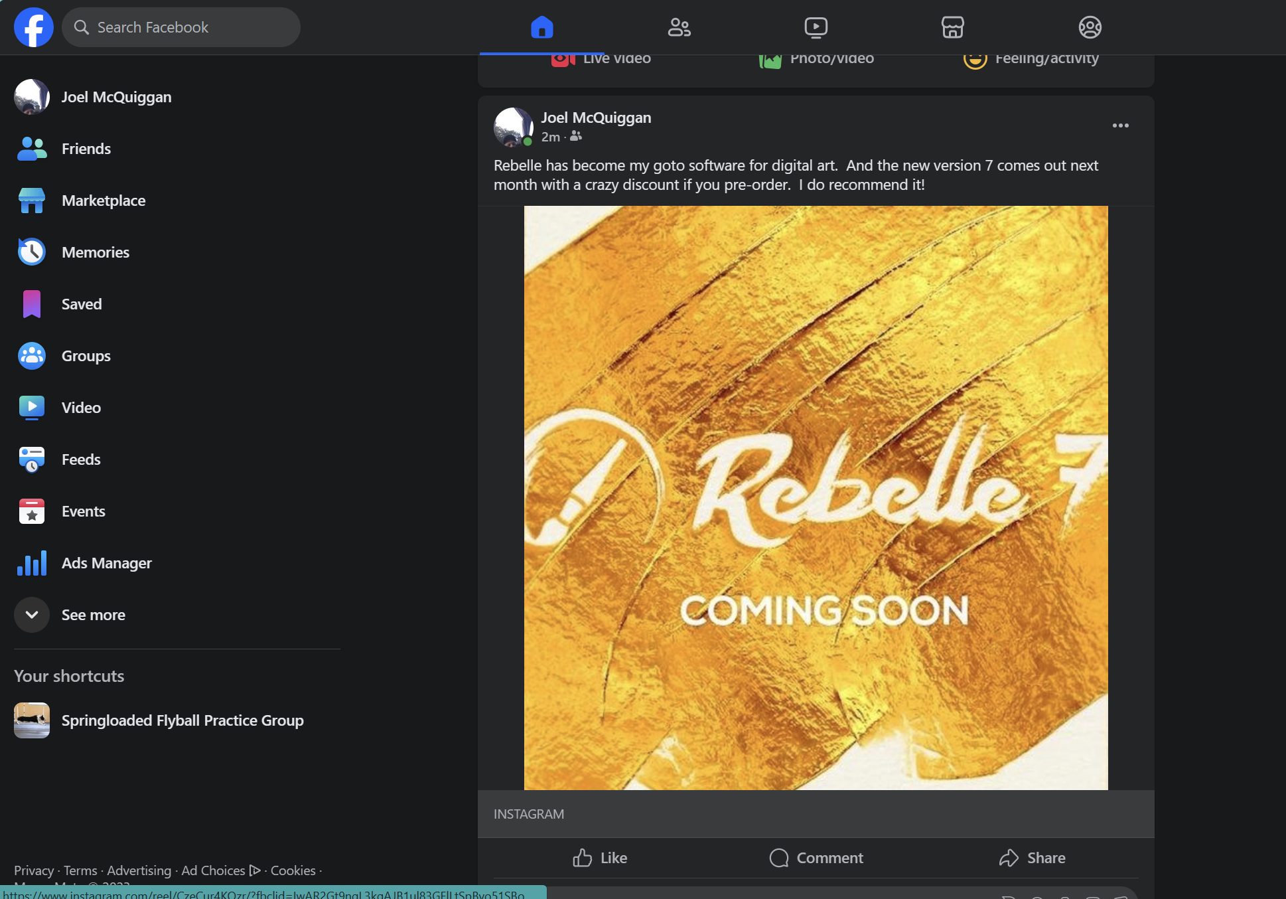This screenshot has height=899, width=1286.
Task: Open Joel McQuiggan post author name
Action: pyautogui.click(x=596, y=118)
